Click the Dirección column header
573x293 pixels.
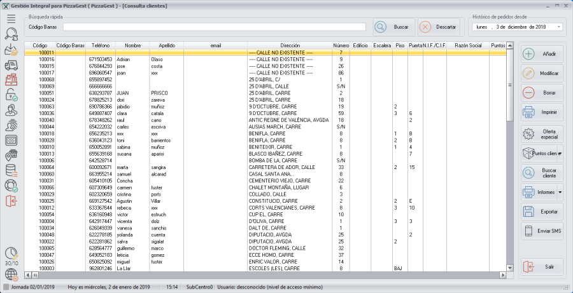click(x=290, y=46)
